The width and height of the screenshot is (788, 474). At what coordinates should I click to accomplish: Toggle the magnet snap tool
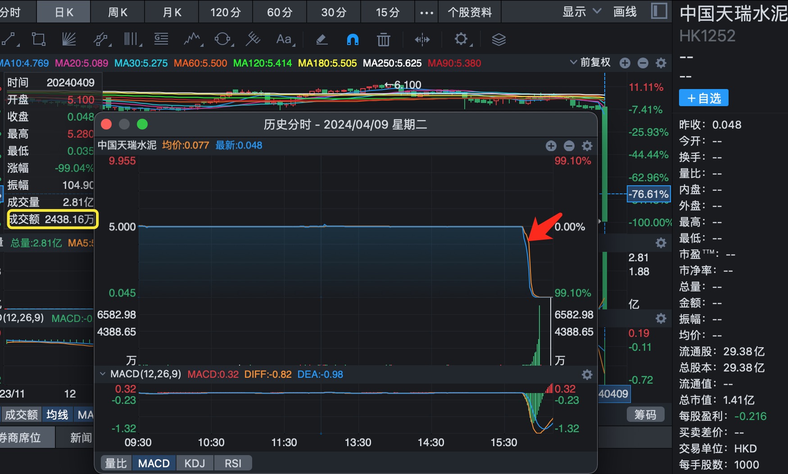353,40
